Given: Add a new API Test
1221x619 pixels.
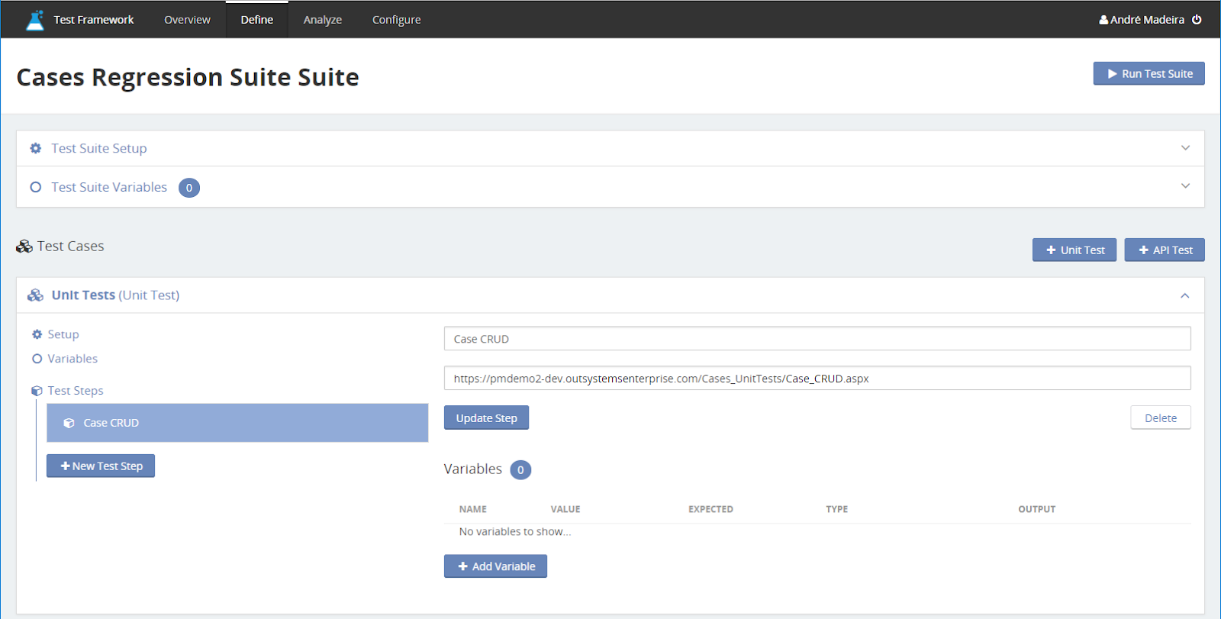Looking at the screenshot, I should 1164,250.
